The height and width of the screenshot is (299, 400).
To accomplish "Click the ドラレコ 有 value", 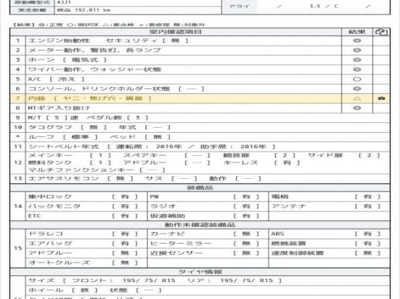I will point(125,234).
